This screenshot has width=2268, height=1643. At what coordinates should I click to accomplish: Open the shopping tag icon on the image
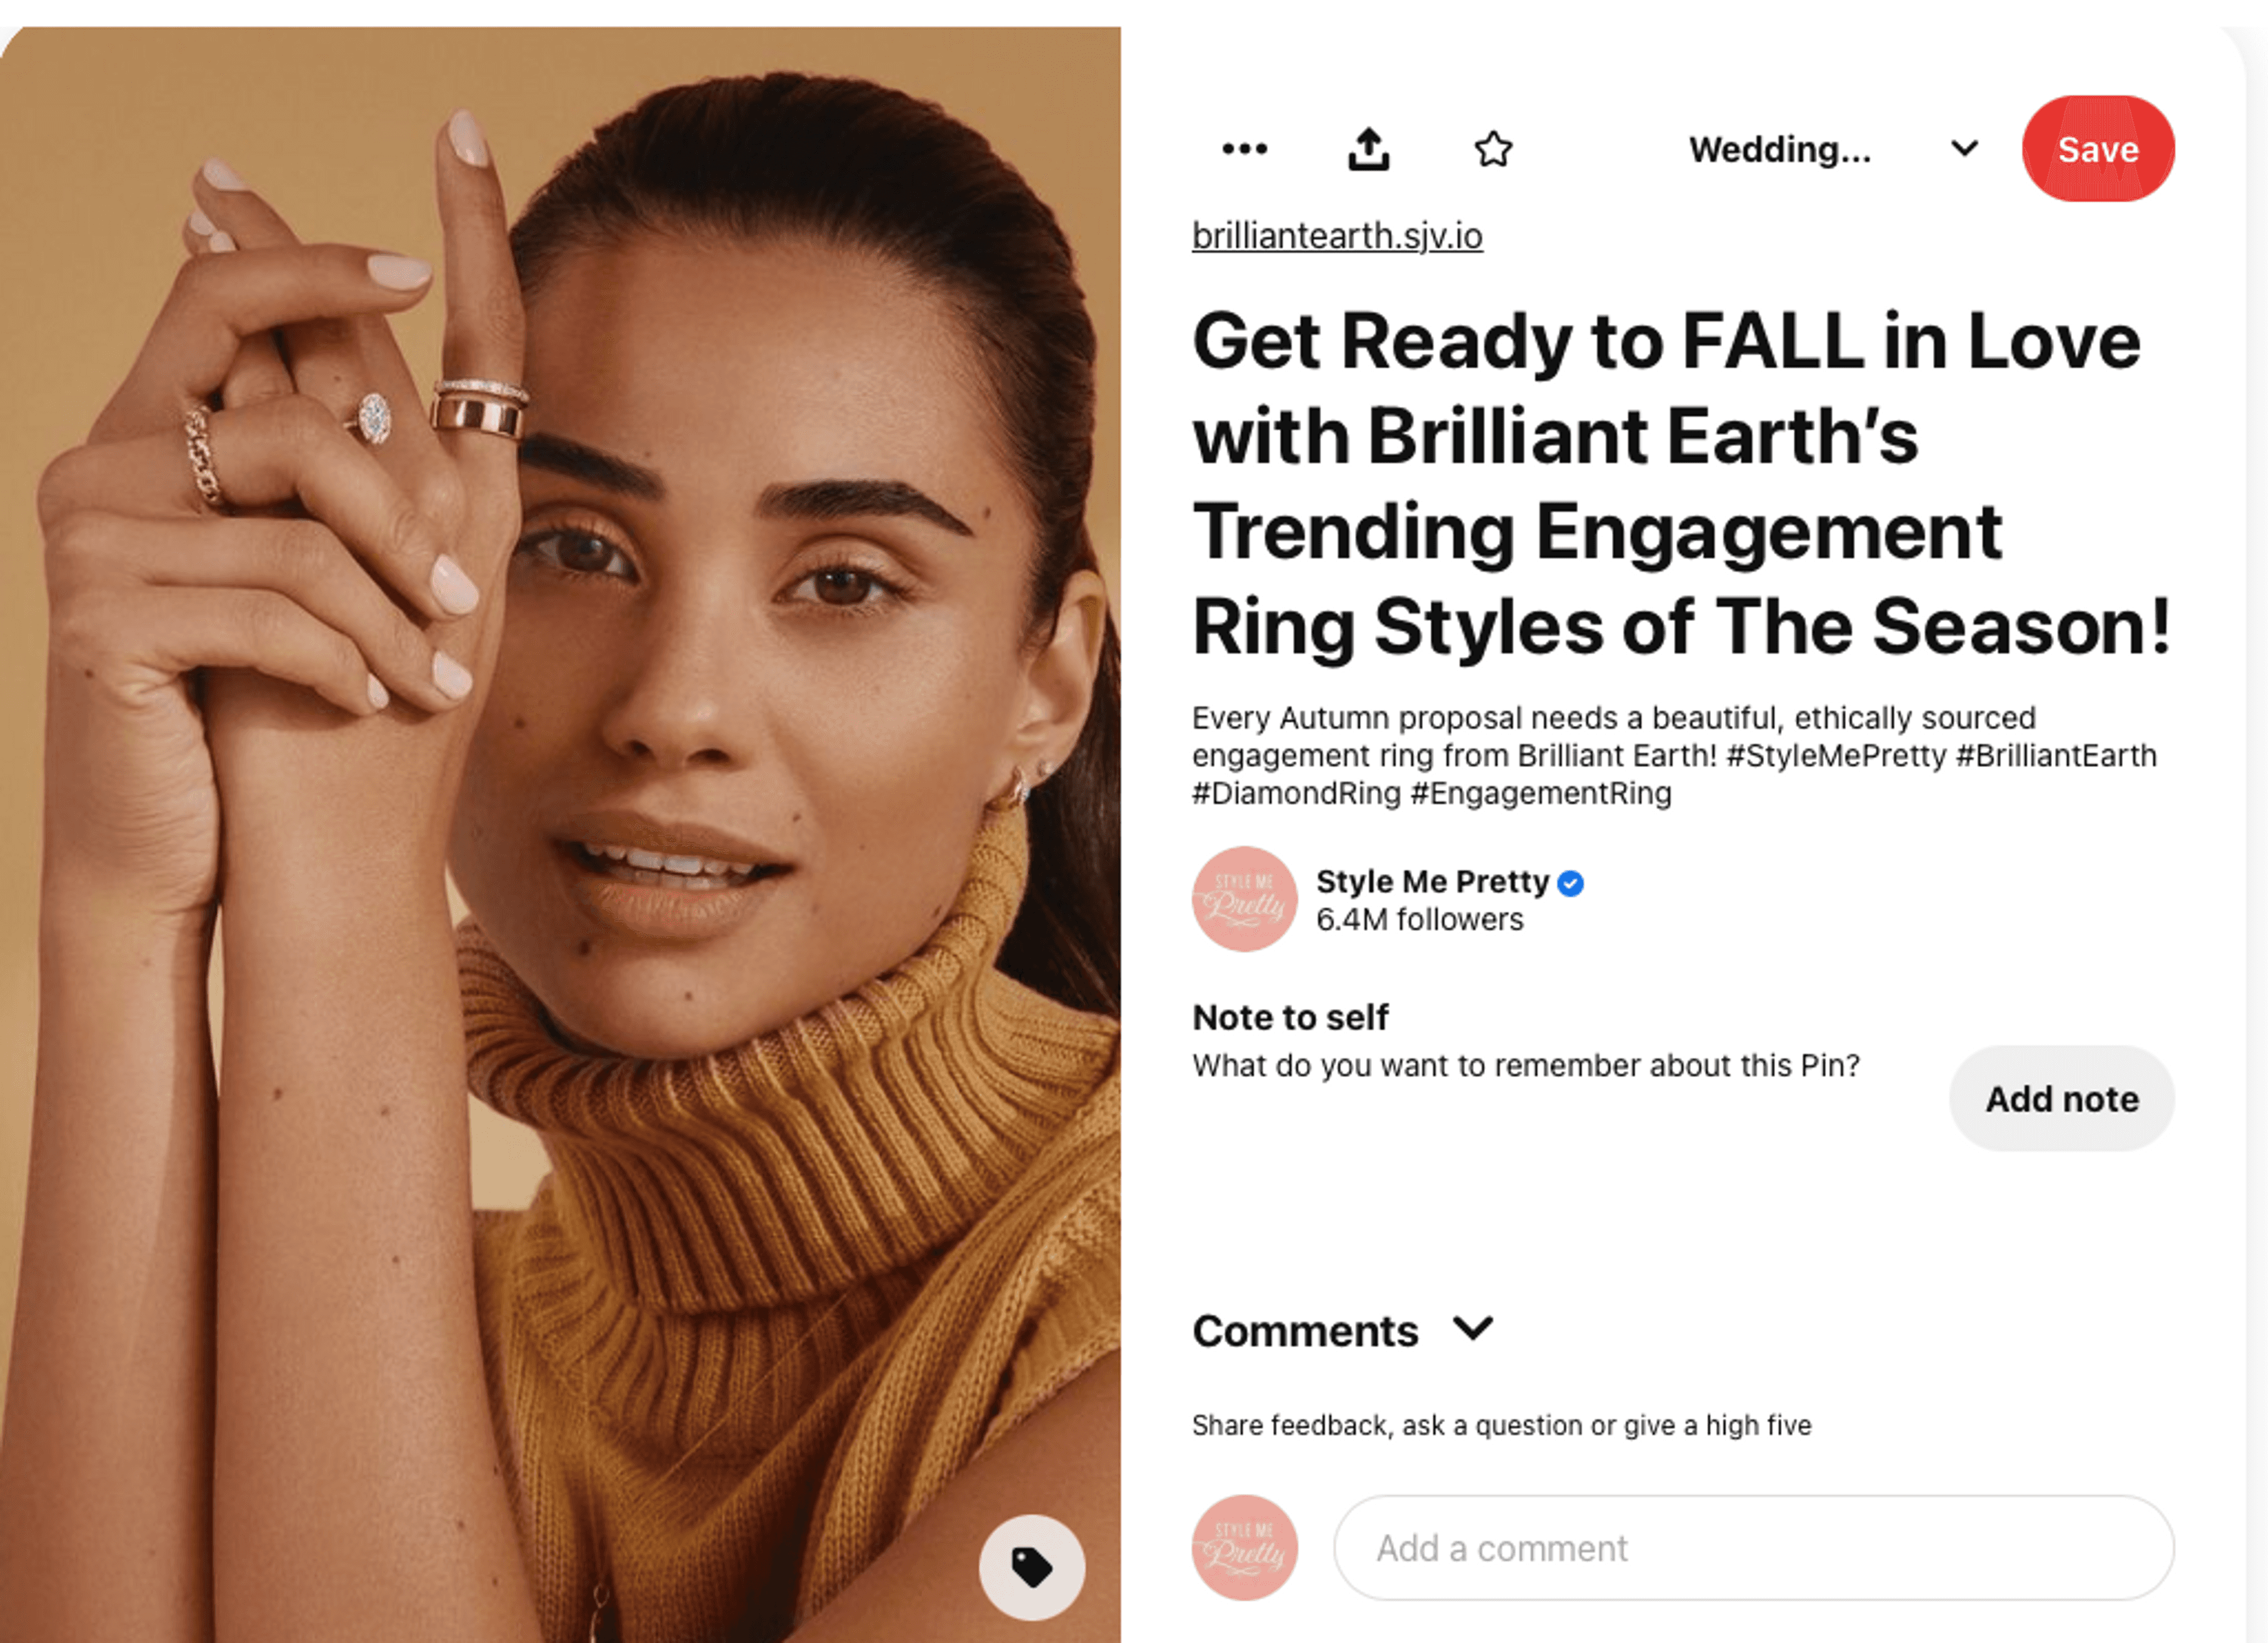pos(1031,1566)
